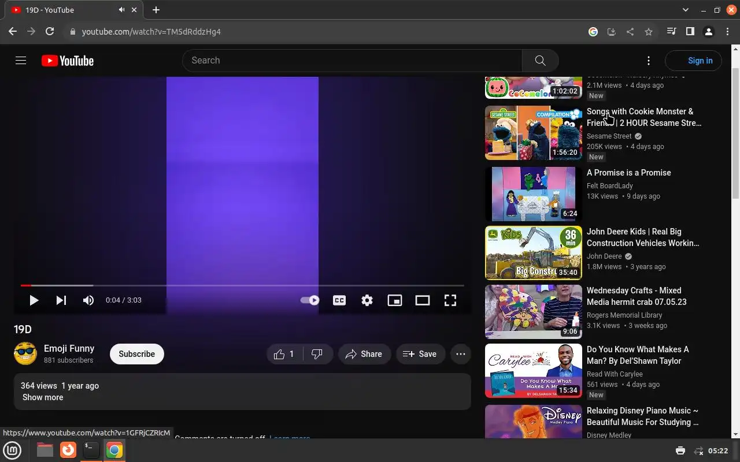740x462 pixels.
Task: Open the Emoji Funny channel name link
Action: click(69, 348)
